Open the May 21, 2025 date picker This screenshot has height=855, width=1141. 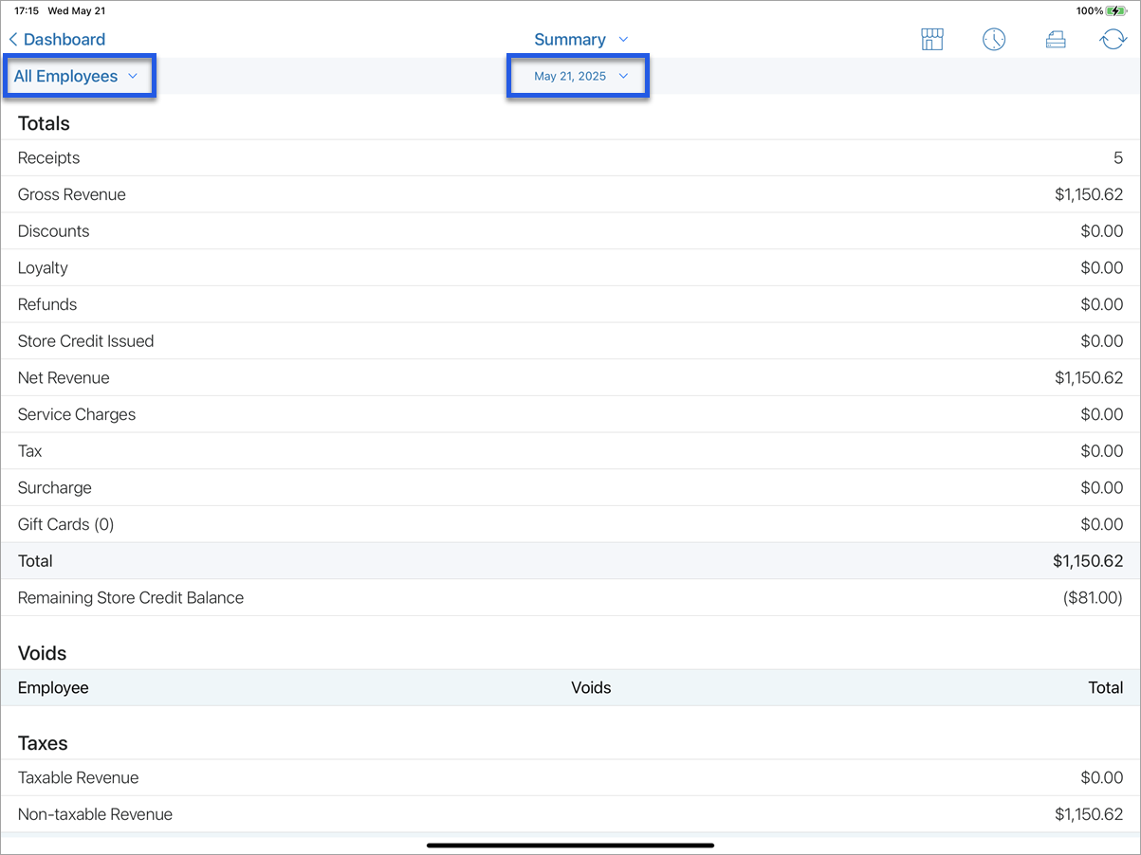pyautogui.click(x=580, y=76)
